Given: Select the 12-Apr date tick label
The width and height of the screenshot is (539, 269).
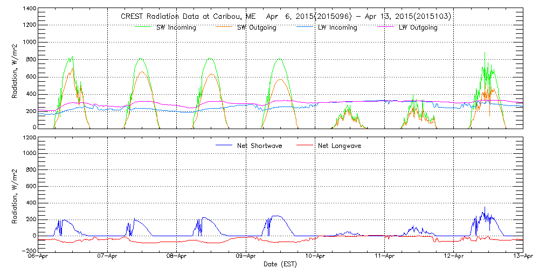Looking at the screenshot, I should (x=454, y=257).
